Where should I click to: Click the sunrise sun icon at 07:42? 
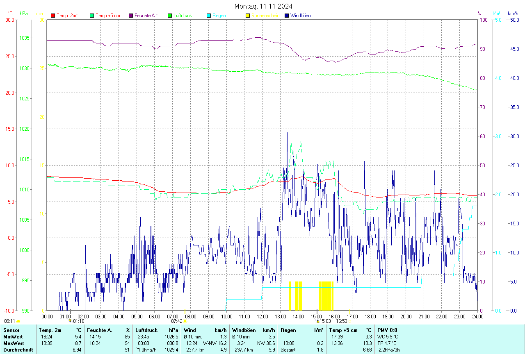pos(185,321)
